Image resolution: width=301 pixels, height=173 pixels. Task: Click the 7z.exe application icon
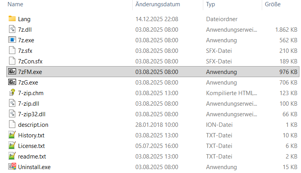coord(12,40)
